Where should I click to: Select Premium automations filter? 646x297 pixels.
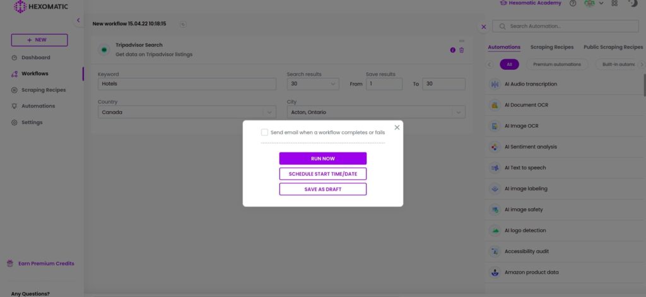point(556,64)
